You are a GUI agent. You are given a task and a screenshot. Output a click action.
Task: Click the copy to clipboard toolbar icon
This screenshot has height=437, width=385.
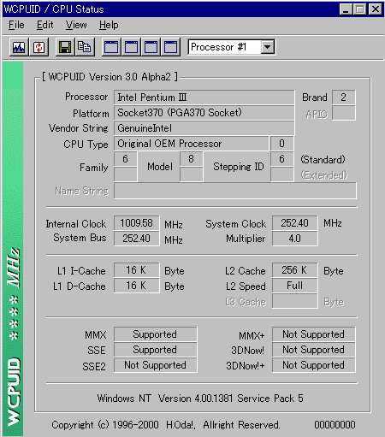click(85, 47)
